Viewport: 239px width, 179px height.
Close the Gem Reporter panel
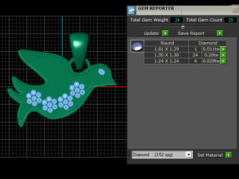(x=235, y=10)
